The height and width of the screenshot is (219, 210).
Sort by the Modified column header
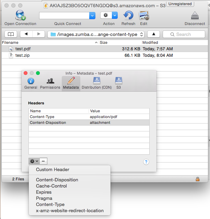point(175,42)
